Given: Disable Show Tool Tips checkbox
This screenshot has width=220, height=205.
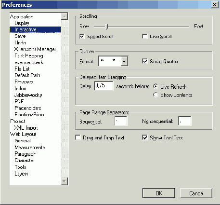Looking at the screenshot, I should (145, 137).
